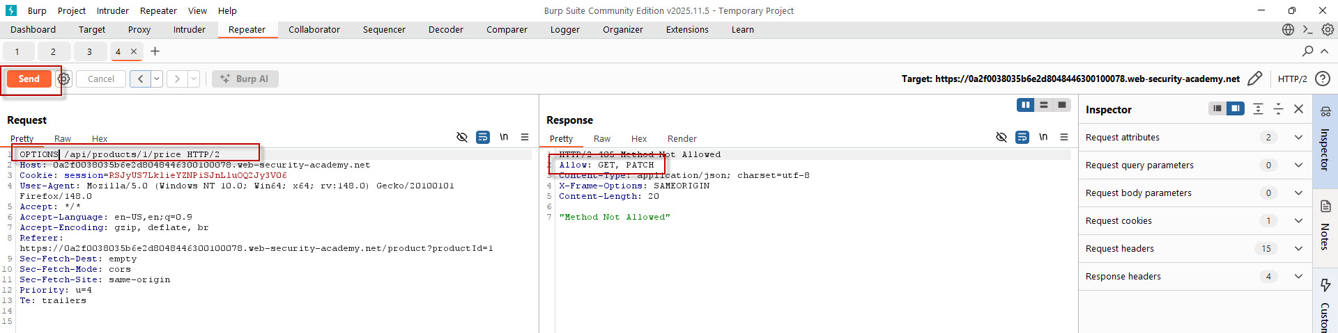Screen dimensions: 1338x333
Task: Switch request view to Hex
Action: coord(100,139)
